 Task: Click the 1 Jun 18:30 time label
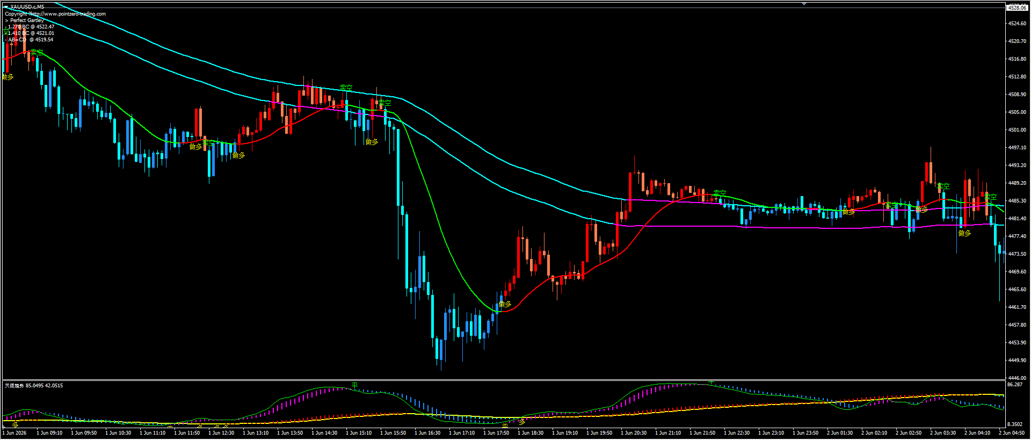pyautogui.click(x=531, y=433)
